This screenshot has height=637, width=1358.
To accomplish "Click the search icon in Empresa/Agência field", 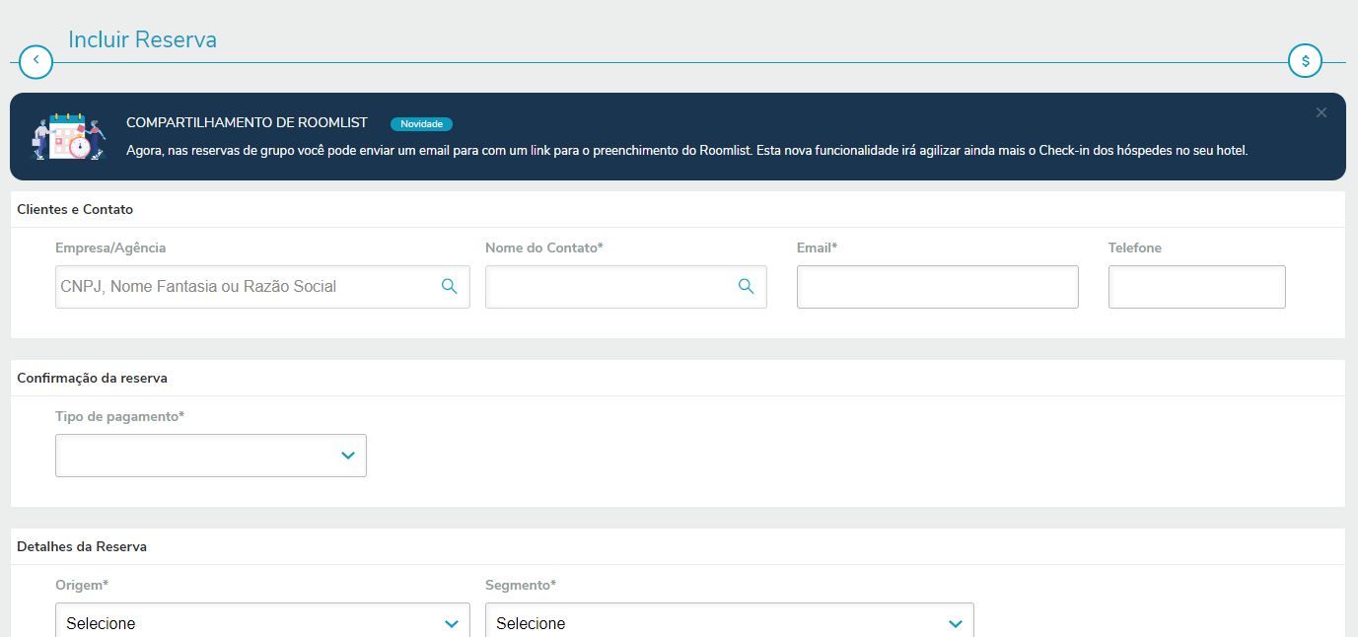I will [449, 286].
